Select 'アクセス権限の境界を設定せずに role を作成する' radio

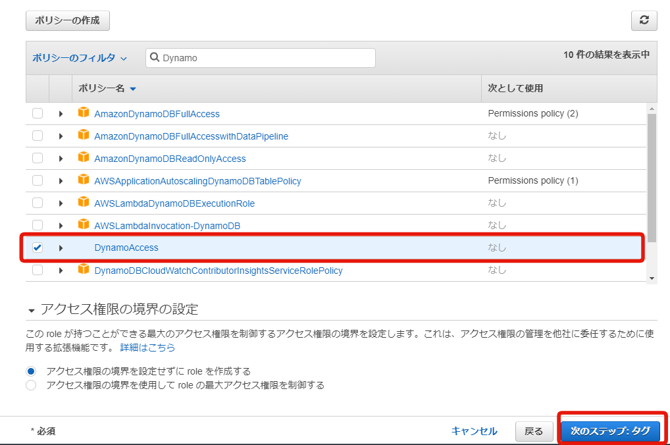[31, 371]
